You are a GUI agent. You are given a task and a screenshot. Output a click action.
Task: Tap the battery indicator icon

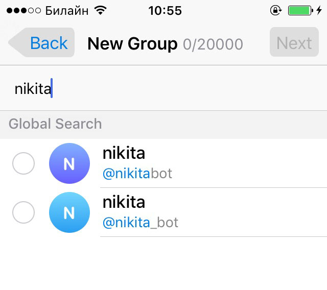[x=300, y=10]
